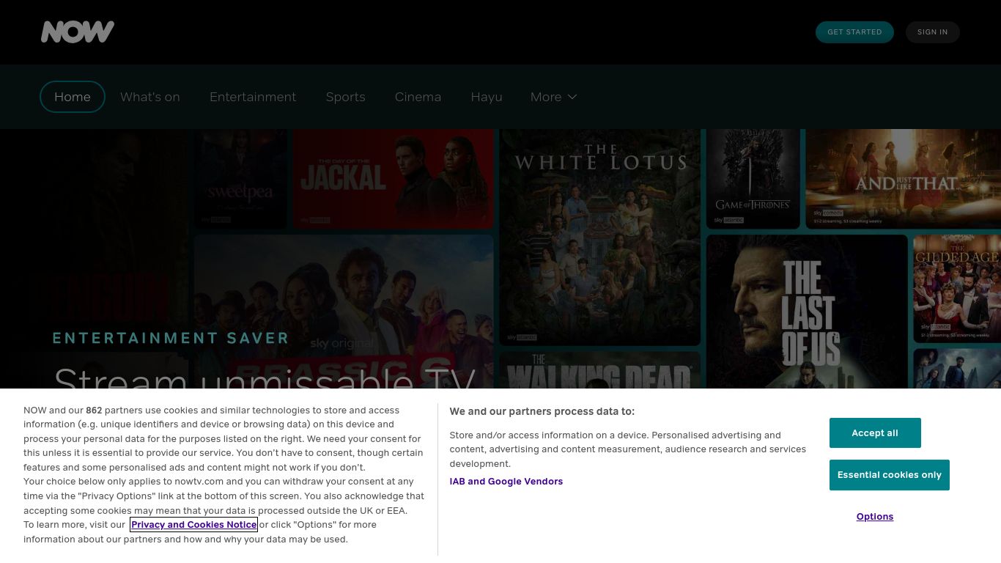This screenshot has width=1001, height=563.
Task: Select The White Lotus poster
Action: tap(600, 237)
